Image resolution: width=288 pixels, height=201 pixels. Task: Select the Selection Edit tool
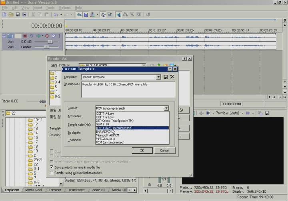pyautogui.click(x=132, y=14)
